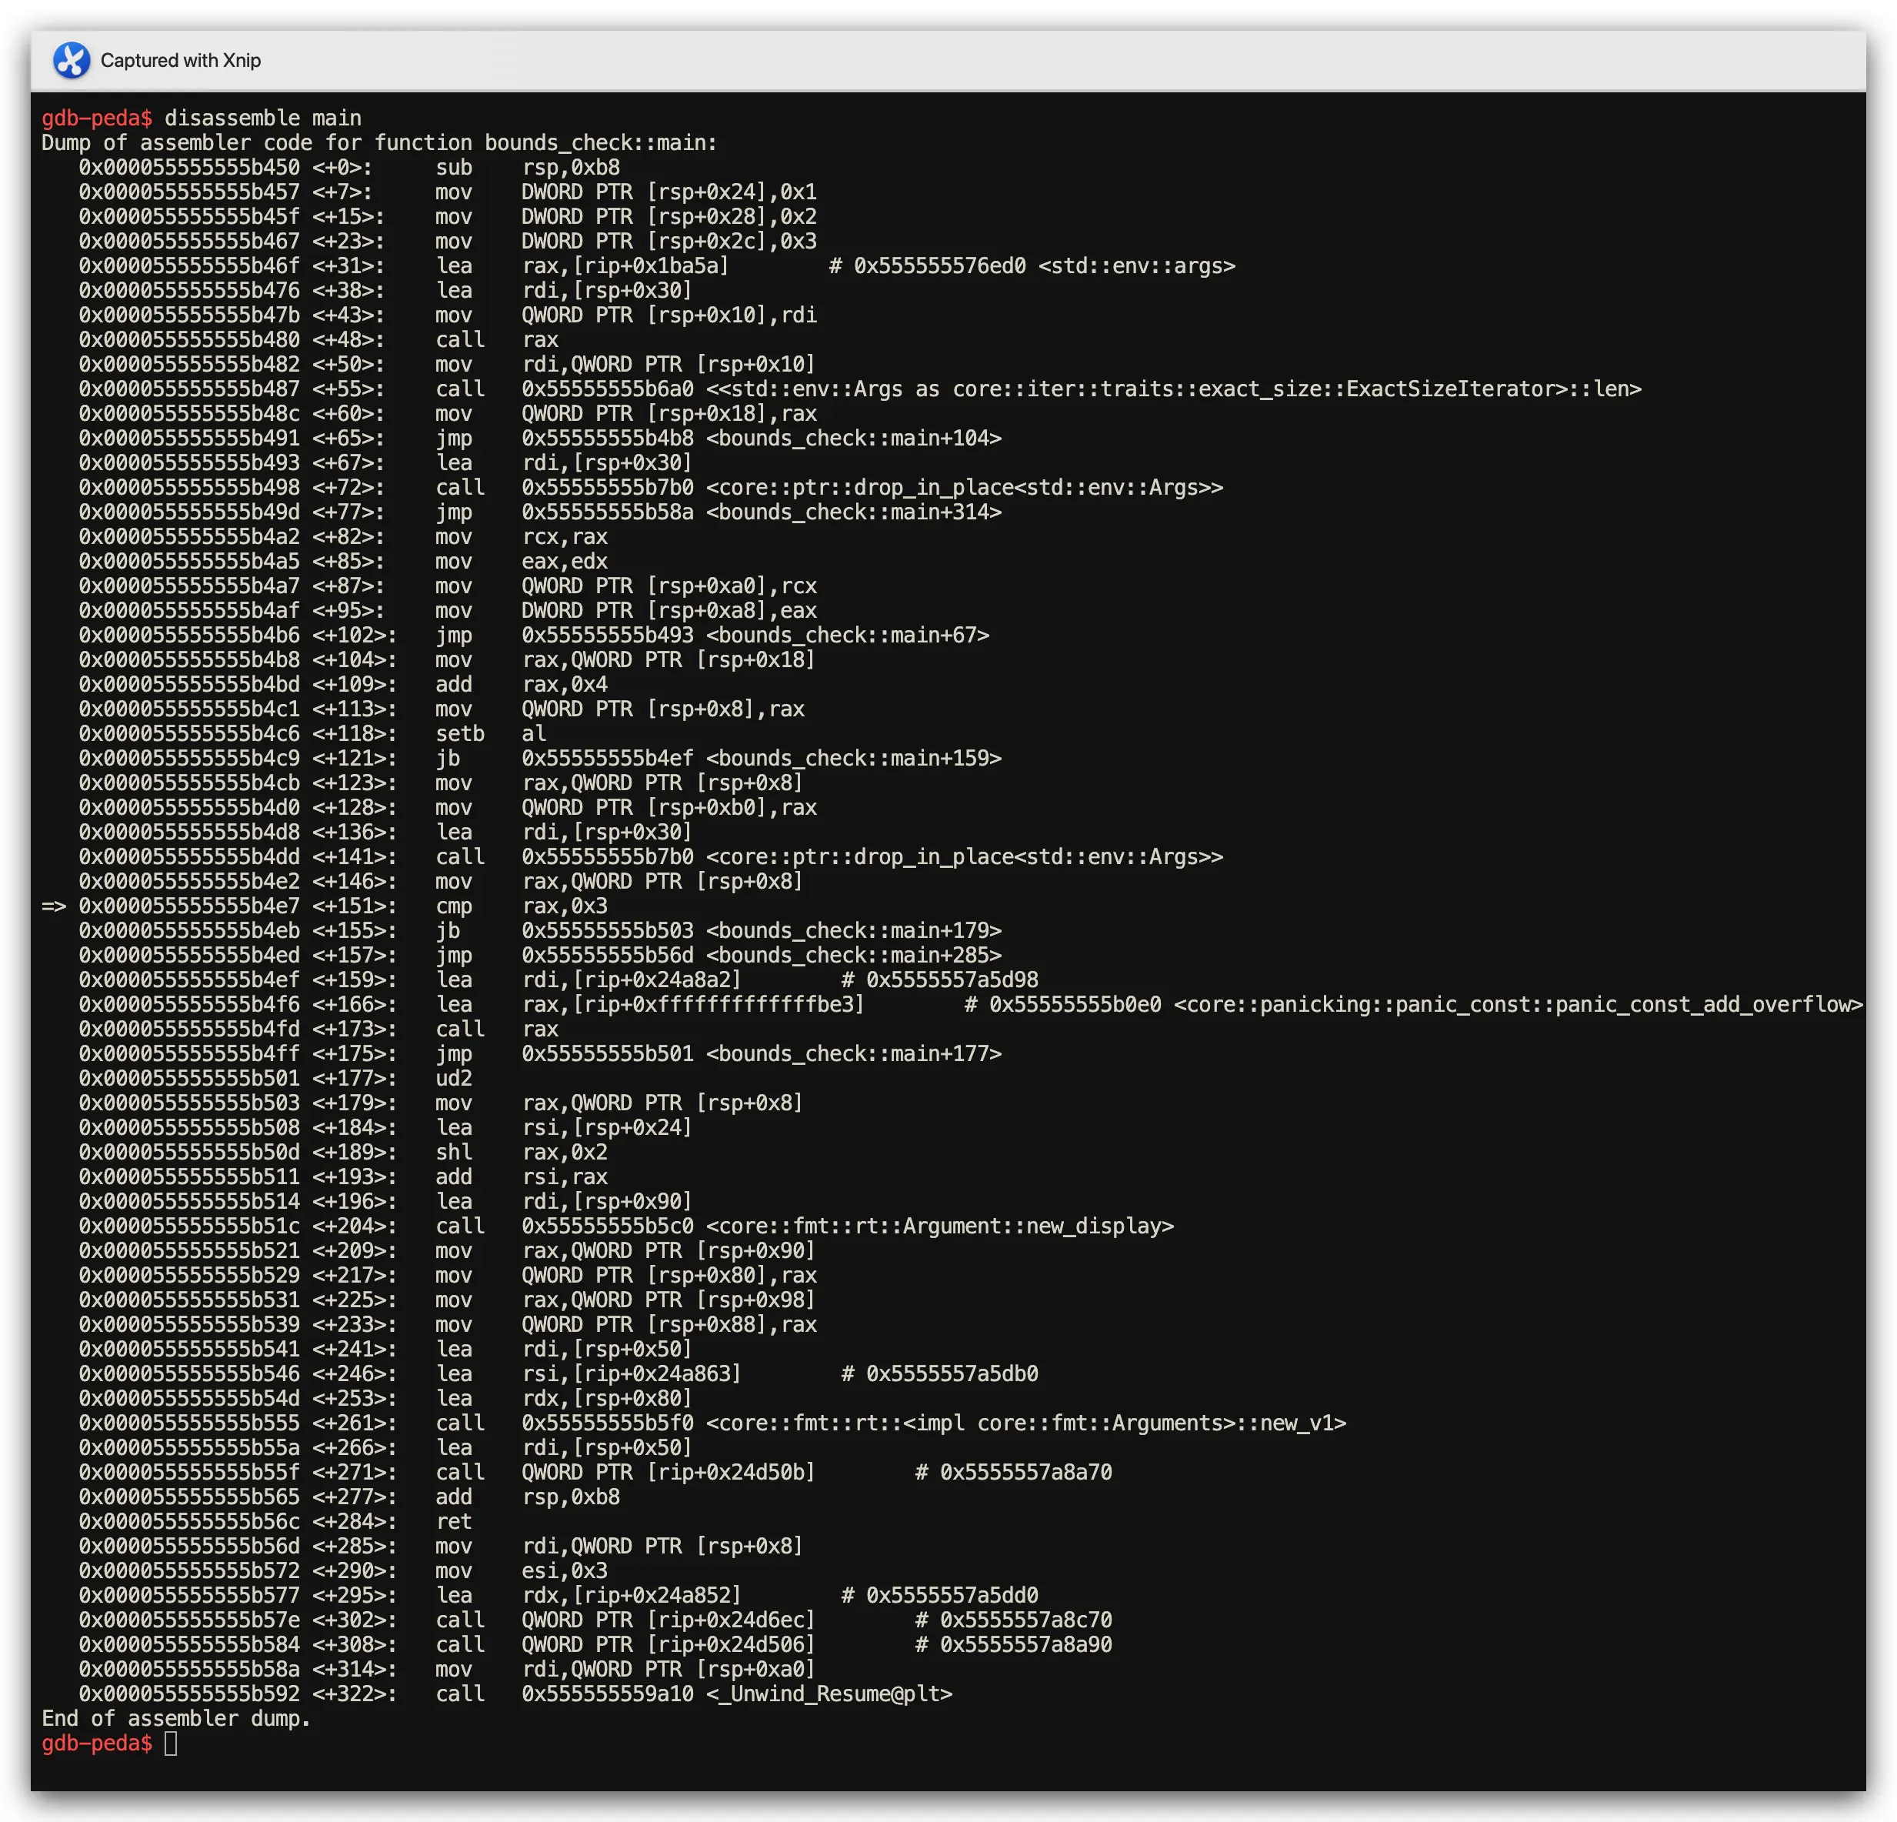
Task: Click the Xnip app icon in title bar
Action: (71, 60)
